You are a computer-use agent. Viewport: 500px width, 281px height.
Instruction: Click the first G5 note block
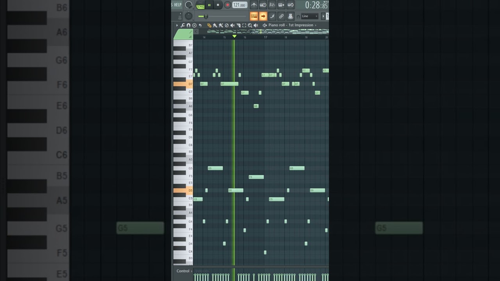coord(215,168)
